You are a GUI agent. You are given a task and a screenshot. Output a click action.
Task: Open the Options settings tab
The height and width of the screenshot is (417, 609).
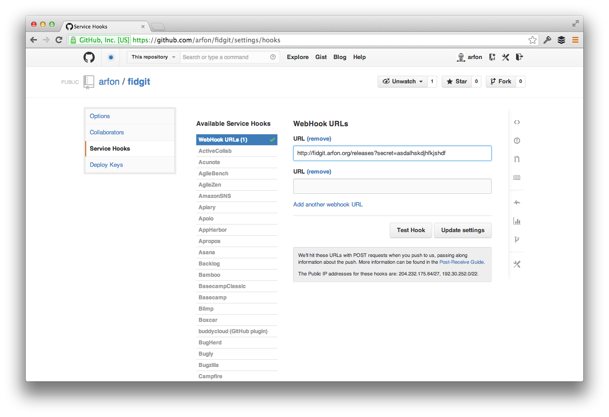tap(130, 116)
